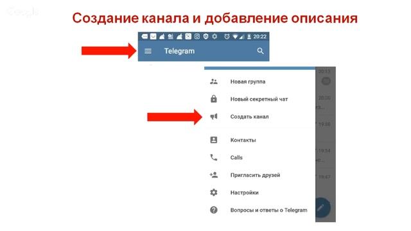The width and height of the screenshot is (411, 231).
Task: Click the Telegram title text
Action: (179, 51)
